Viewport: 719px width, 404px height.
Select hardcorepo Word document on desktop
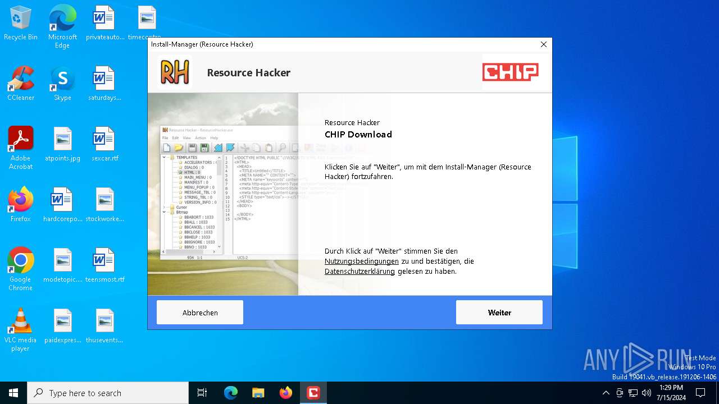[62, 205]
